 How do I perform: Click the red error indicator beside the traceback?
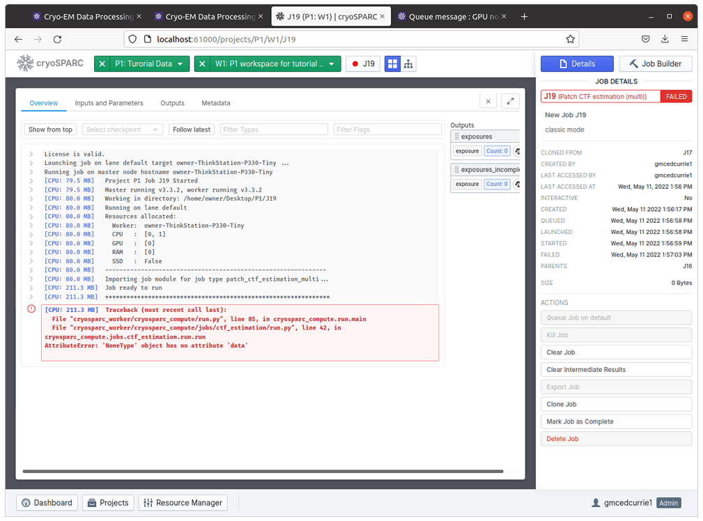(30, 309)
